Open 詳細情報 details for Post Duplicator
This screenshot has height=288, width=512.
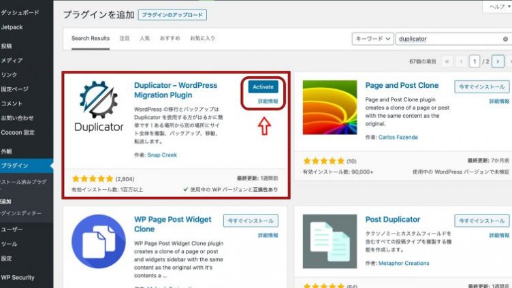point(499,235)
